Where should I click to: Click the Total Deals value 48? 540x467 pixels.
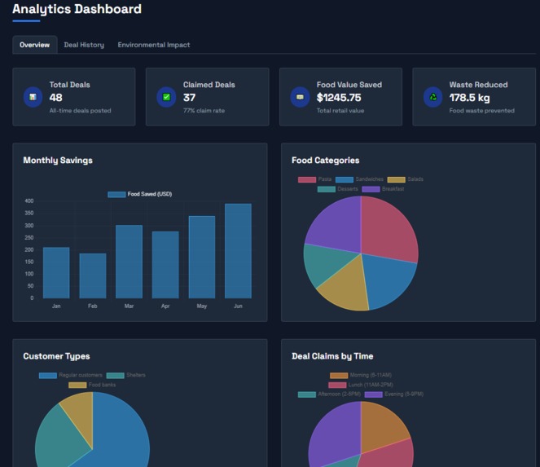coord(55,98)
